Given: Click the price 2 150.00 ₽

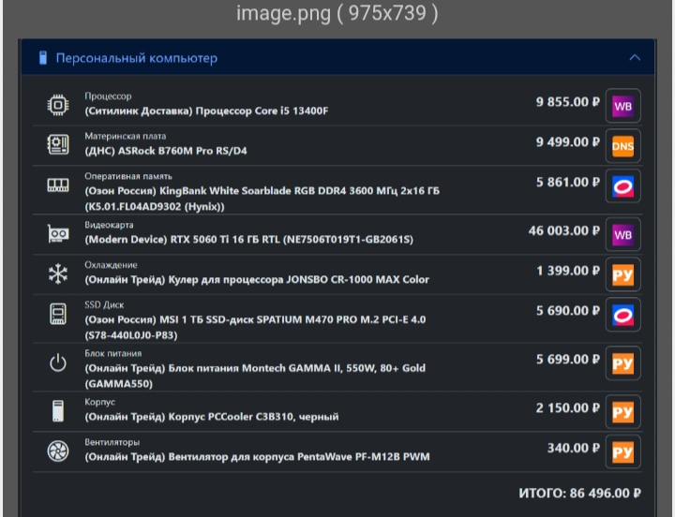Looking at the screenshot, I should 568,408.
